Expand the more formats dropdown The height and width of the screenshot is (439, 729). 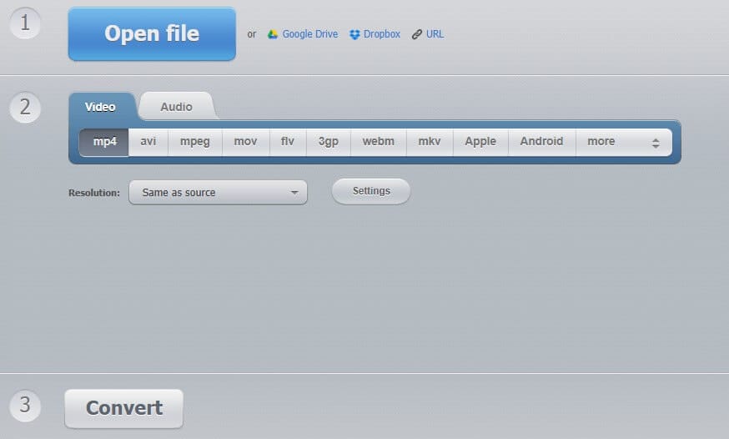(x=624, y=142)
